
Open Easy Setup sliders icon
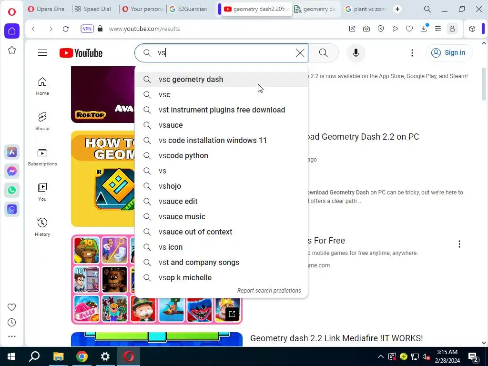click(x=438, y=29)
